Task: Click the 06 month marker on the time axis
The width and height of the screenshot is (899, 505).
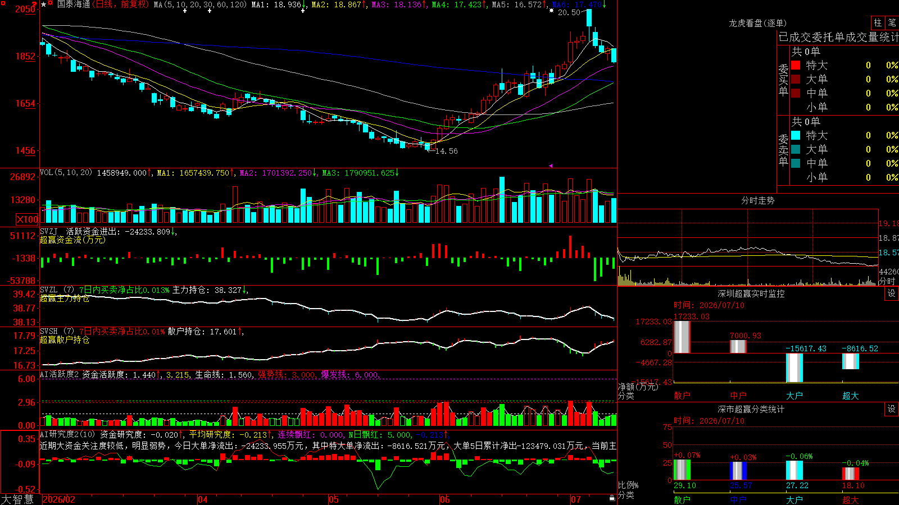Action: click(445, 499)
